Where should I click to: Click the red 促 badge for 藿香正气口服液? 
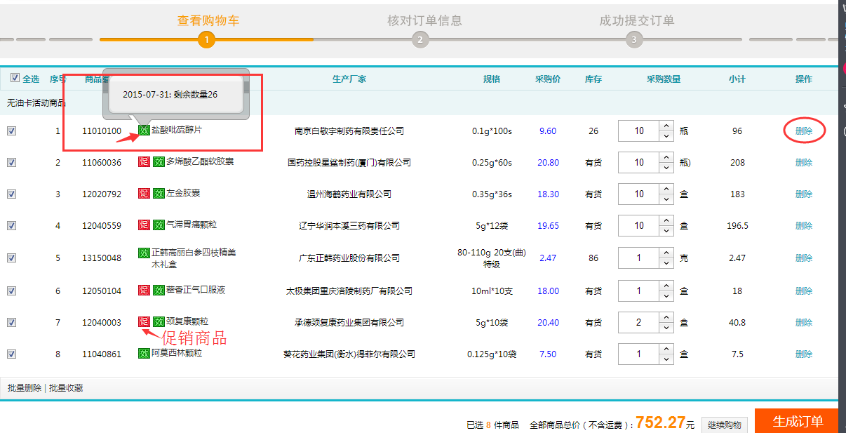click(x=144, y=290)
